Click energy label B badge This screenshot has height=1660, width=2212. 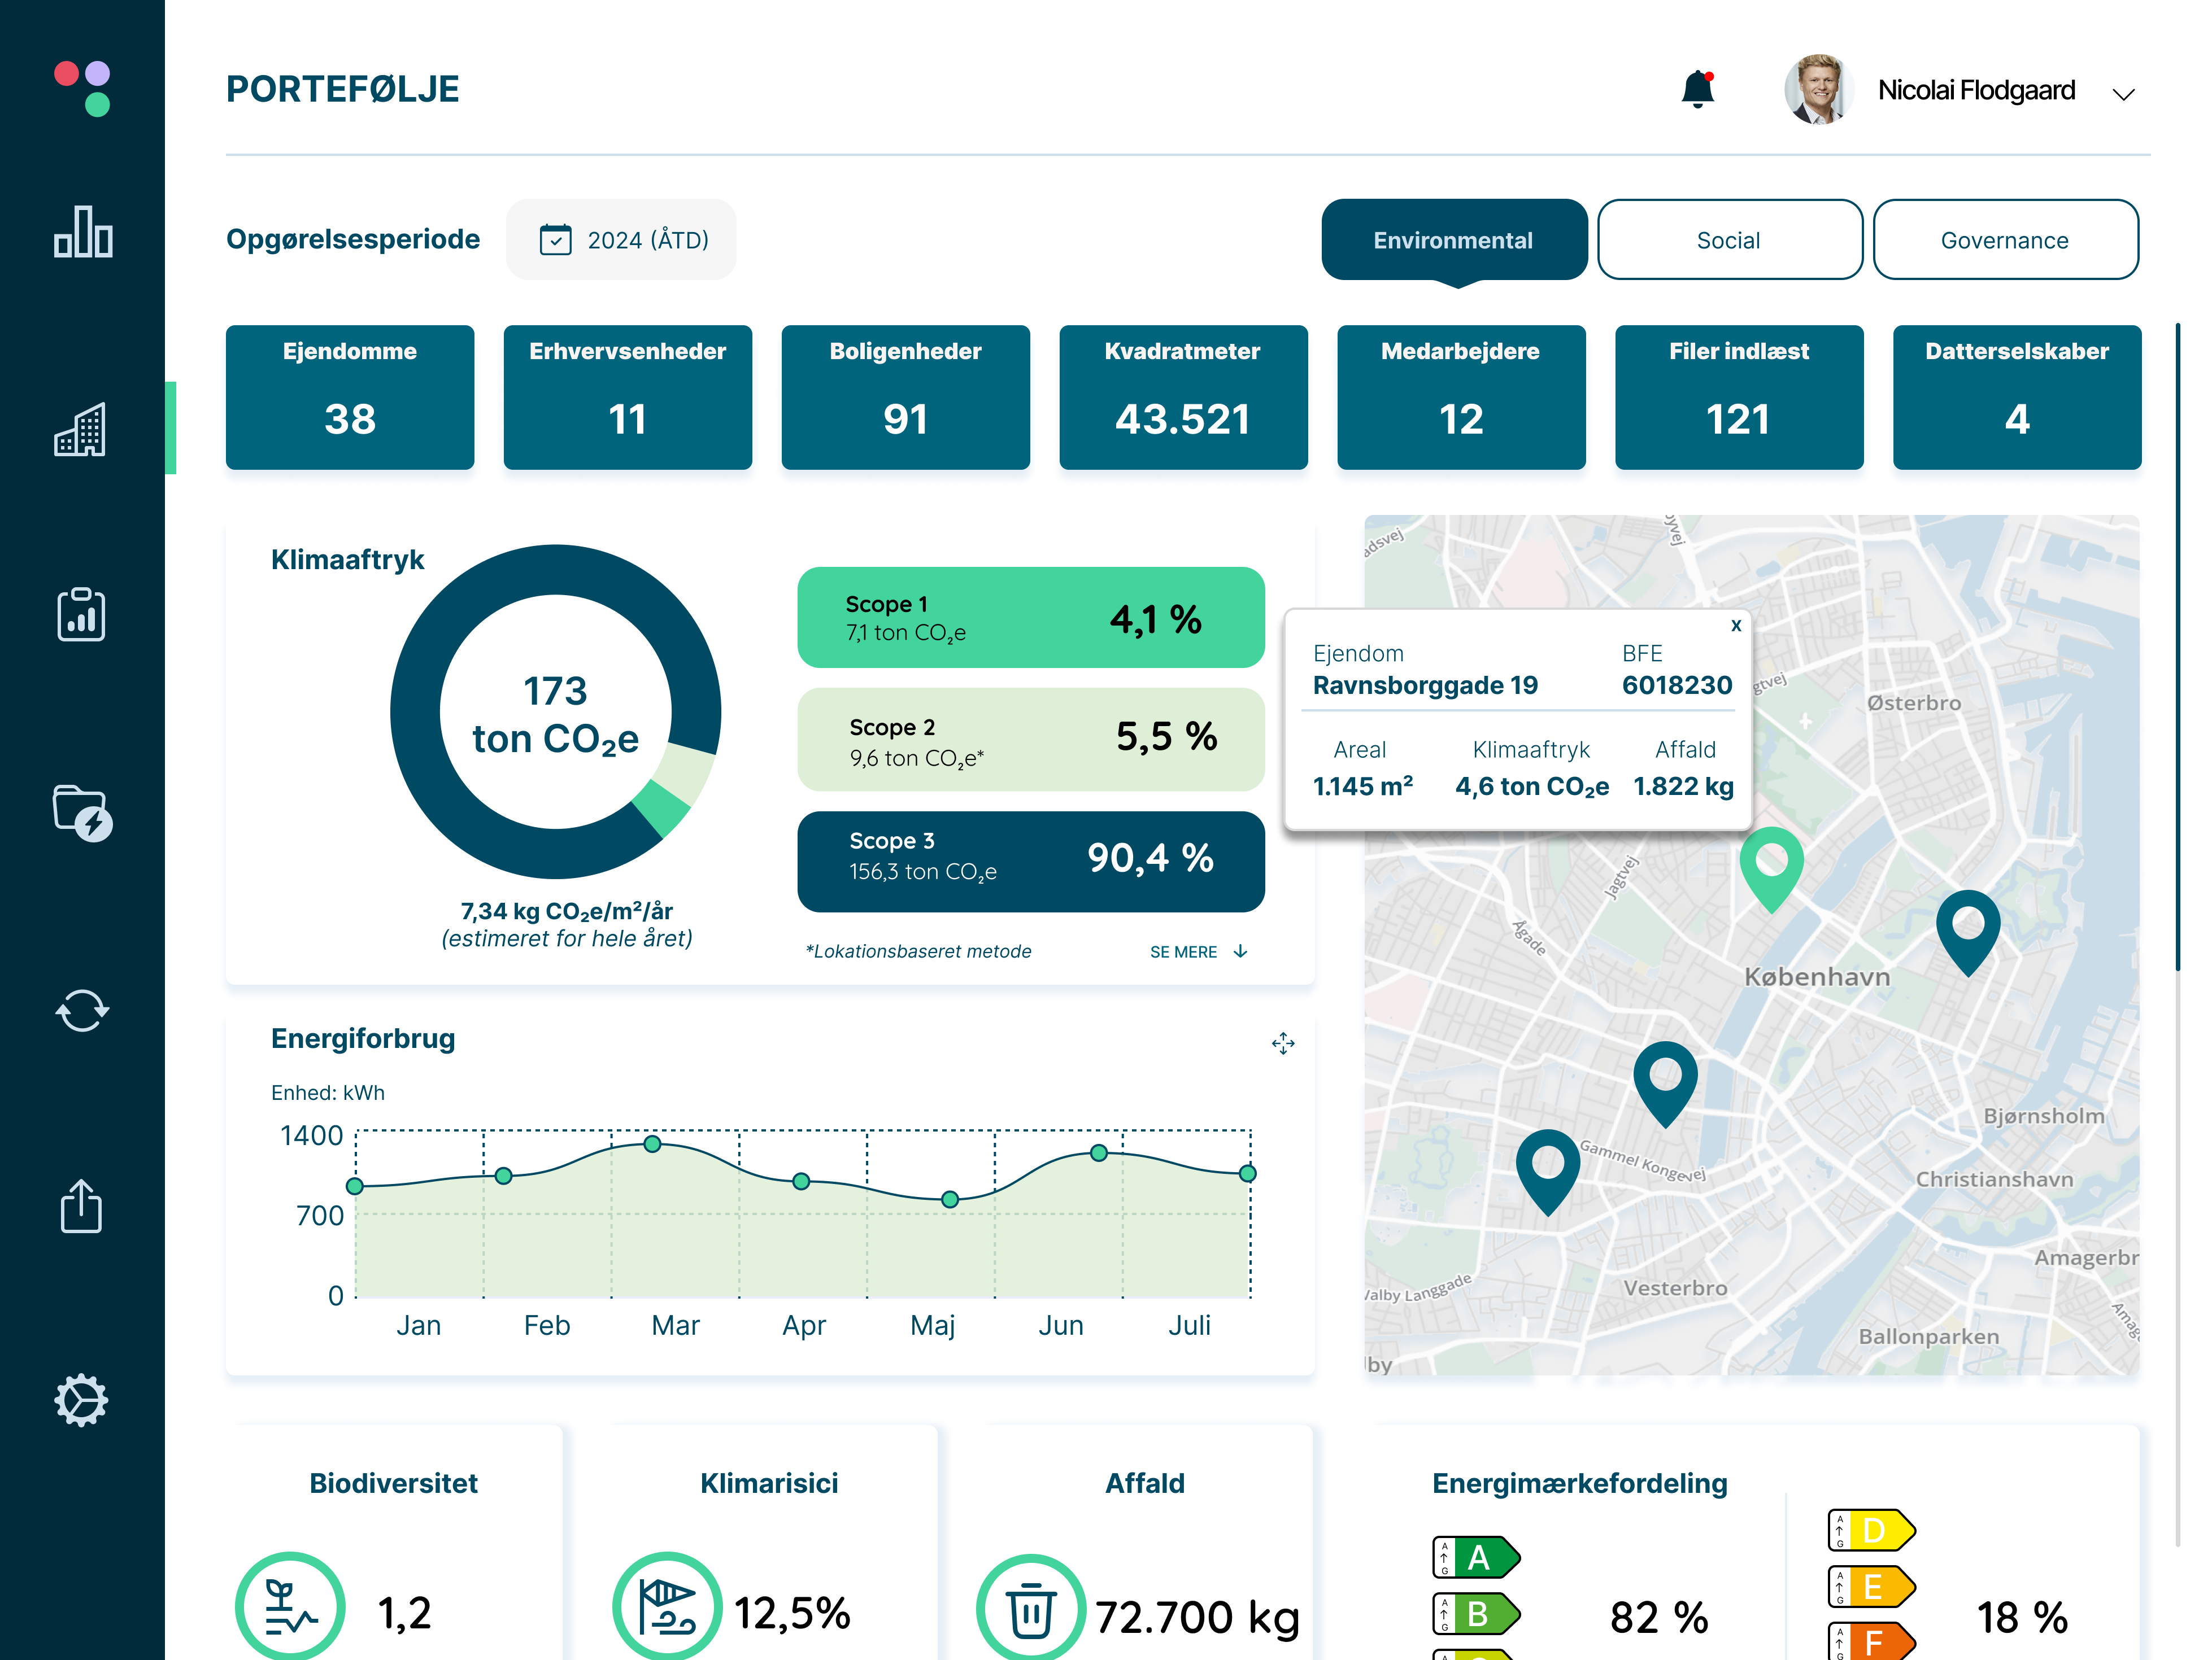point(1477,1614)
